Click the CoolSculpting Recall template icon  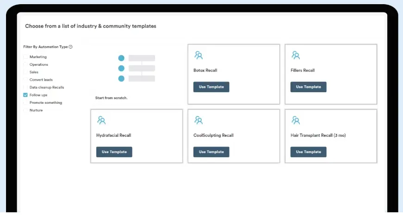pyautogui.click(x=198, y=120)
